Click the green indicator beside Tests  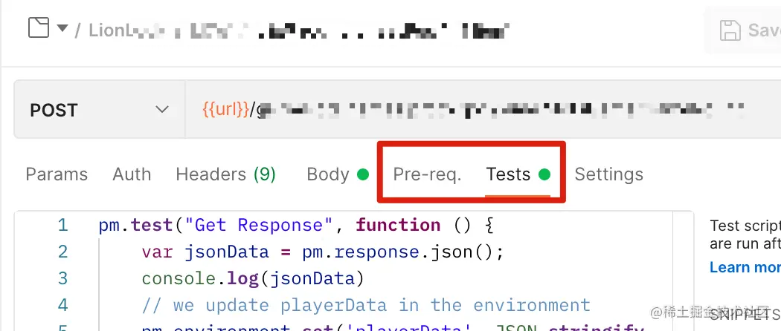click(544, 175)
